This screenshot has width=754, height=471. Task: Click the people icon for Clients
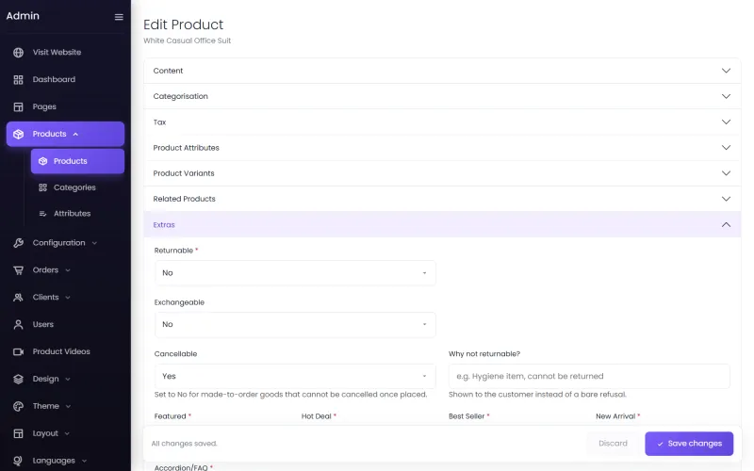pos(18,298)
